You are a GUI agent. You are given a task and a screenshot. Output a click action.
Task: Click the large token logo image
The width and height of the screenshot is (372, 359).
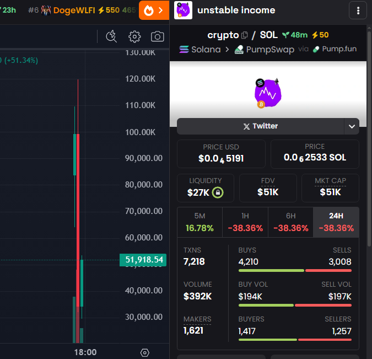tap(268, 93)
